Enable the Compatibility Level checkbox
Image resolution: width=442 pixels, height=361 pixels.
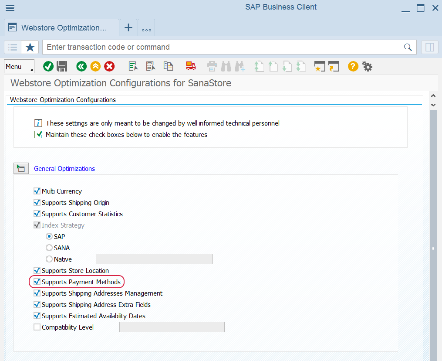coord(37,327)
